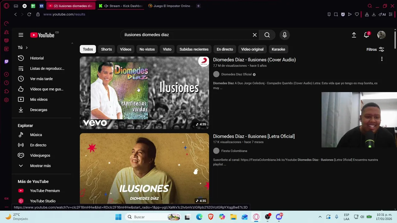
Task: Open the ESP LAA language switcher
Action: pos(346,217)
